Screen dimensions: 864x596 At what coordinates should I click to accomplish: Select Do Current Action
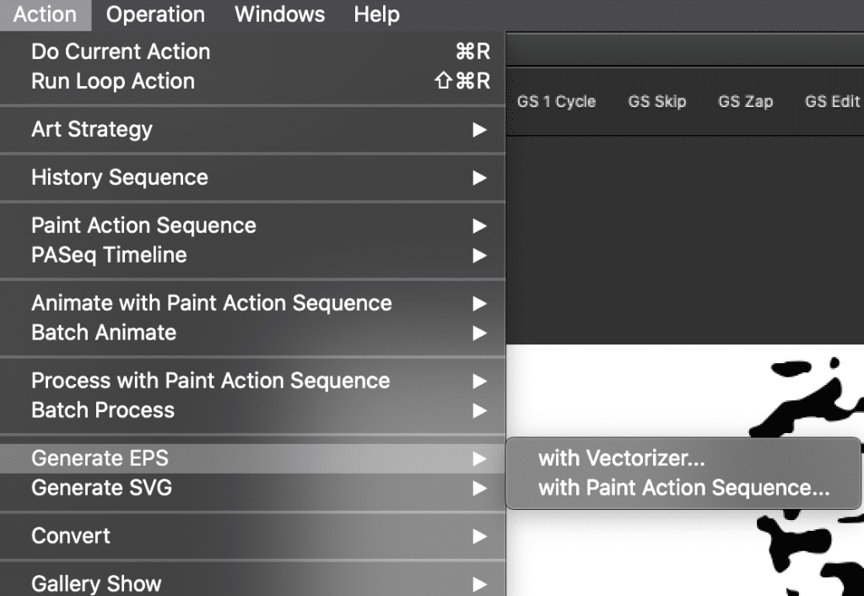click(121, 51)
